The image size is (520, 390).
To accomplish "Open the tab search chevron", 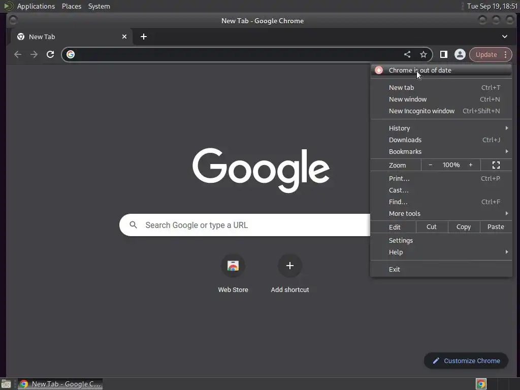I will tap(504, 37).
